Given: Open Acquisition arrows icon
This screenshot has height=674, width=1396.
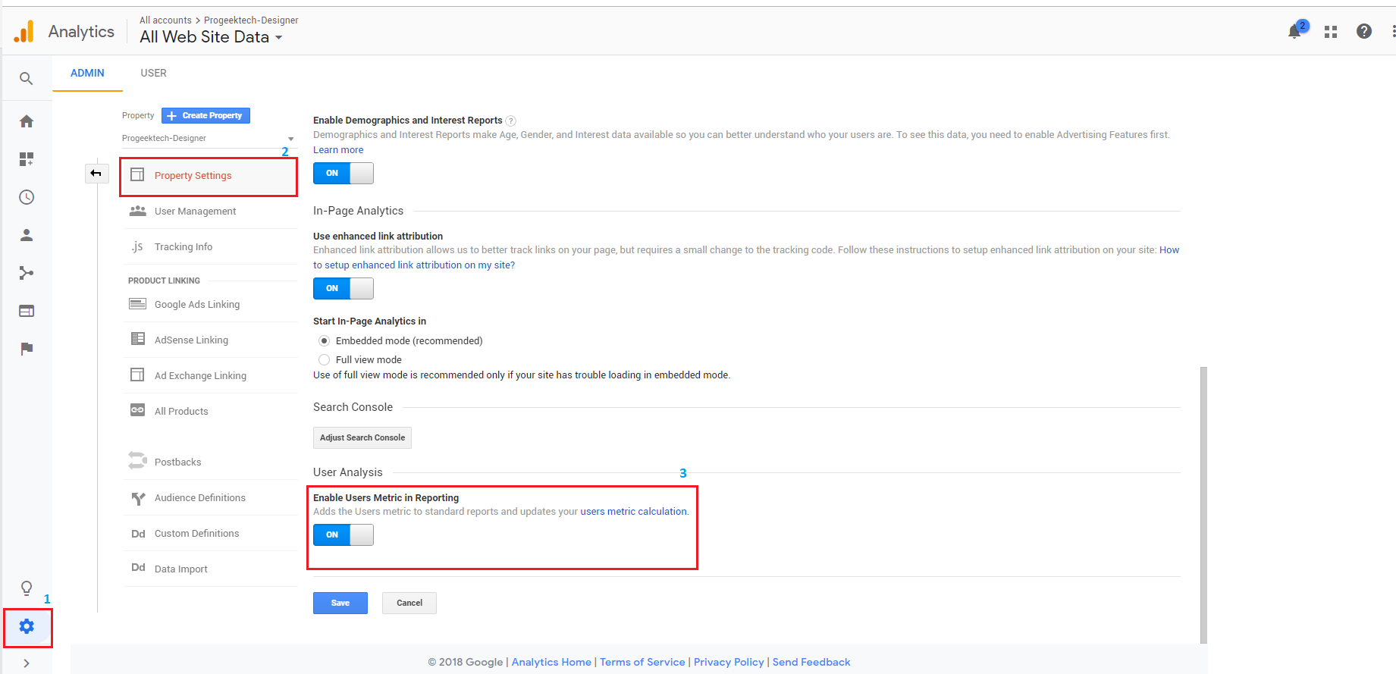Looking at the screenshot, I should [27, 273].
